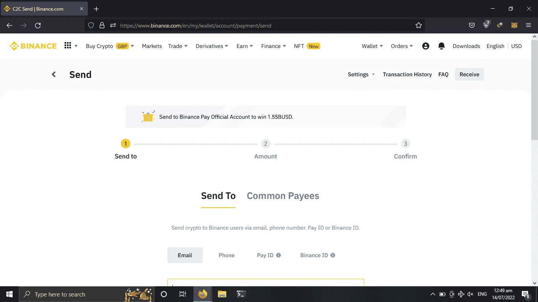The width and height of the screenshot is (538, 302).
Task: Click the recipient email input field
Action: (x=266, y=283)
